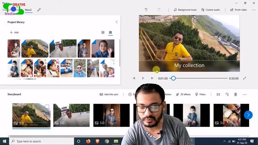
Task: Open File Explorer from taskbar
Action: point(116,141)
